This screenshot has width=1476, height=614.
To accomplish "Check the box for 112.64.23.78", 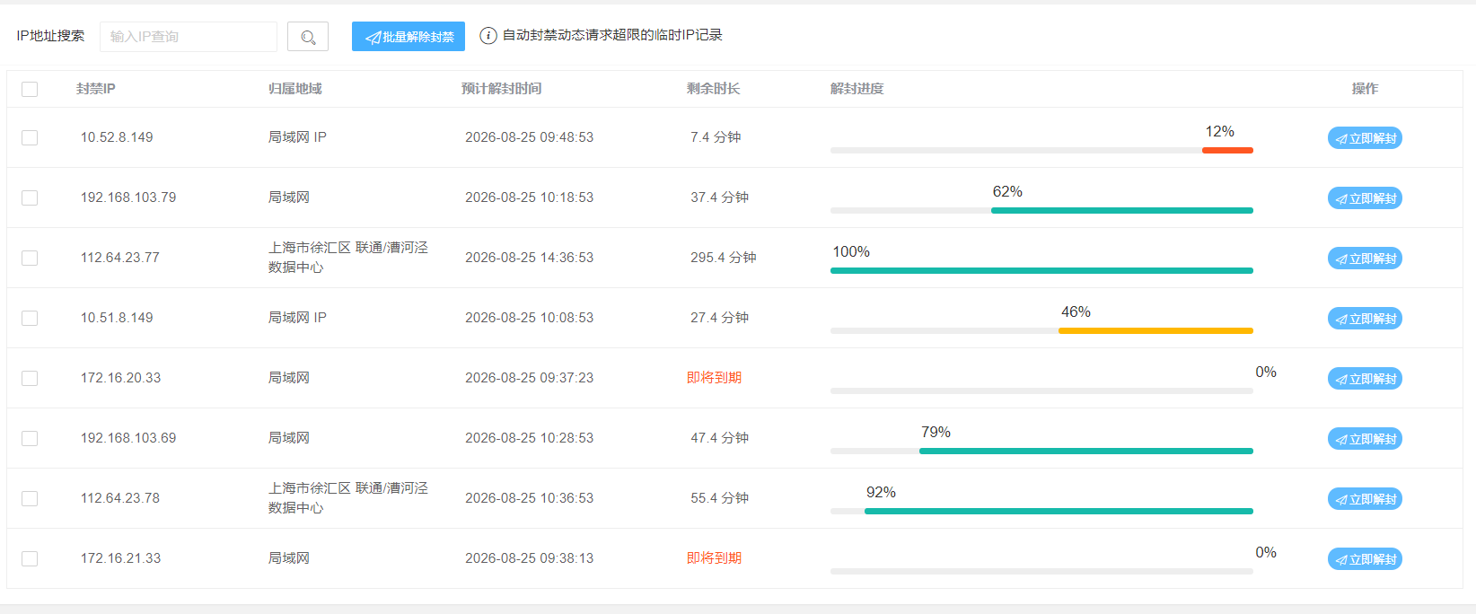I will click(x=30, y=498).
